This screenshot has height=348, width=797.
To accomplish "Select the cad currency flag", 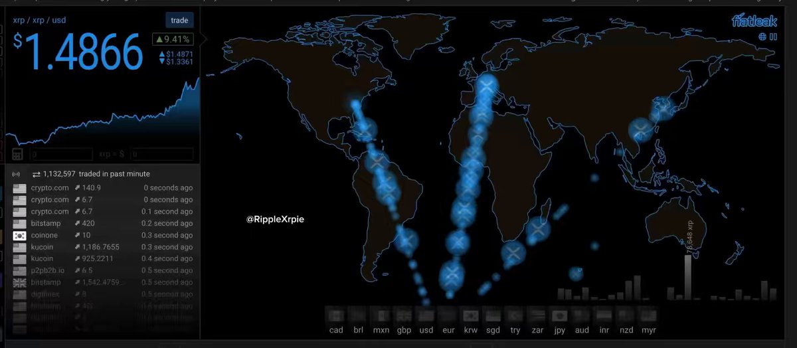I will [336, 315].
